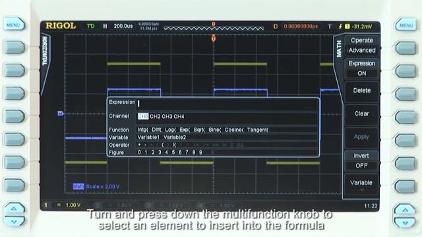Enable the dimmed channel 3 indicator
This screenshot has height=237, width=422.
pyautogui.click(x=148, y=205)
